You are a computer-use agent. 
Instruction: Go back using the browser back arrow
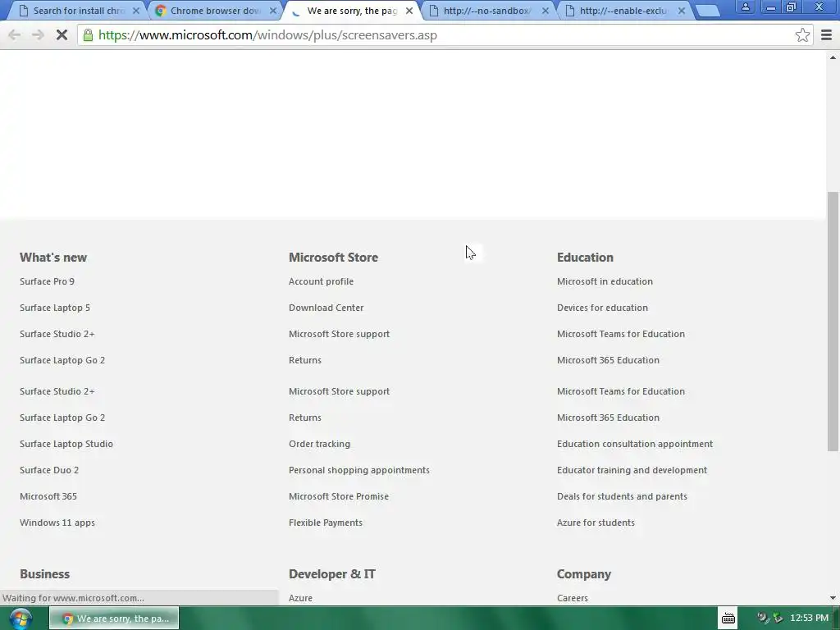point(15,35)
